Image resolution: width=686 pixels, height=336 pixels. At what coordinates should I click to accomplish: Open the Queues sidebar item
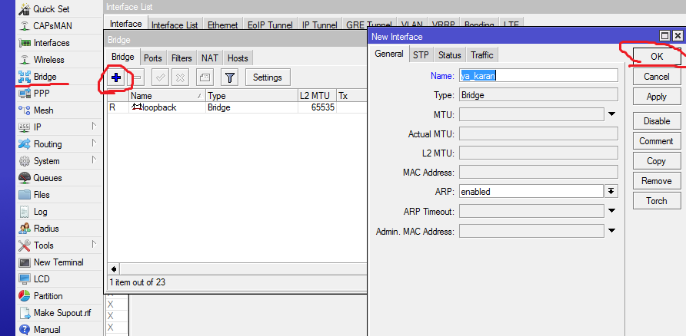47,178
